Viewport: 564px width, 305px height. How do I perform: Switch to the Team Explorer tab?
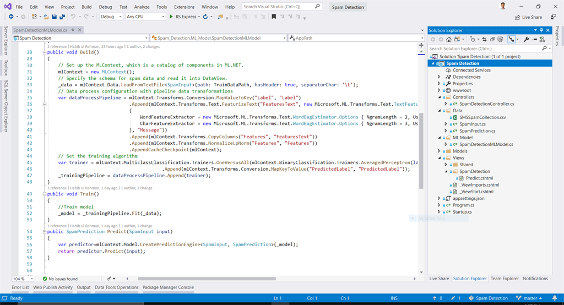point(504,279)
